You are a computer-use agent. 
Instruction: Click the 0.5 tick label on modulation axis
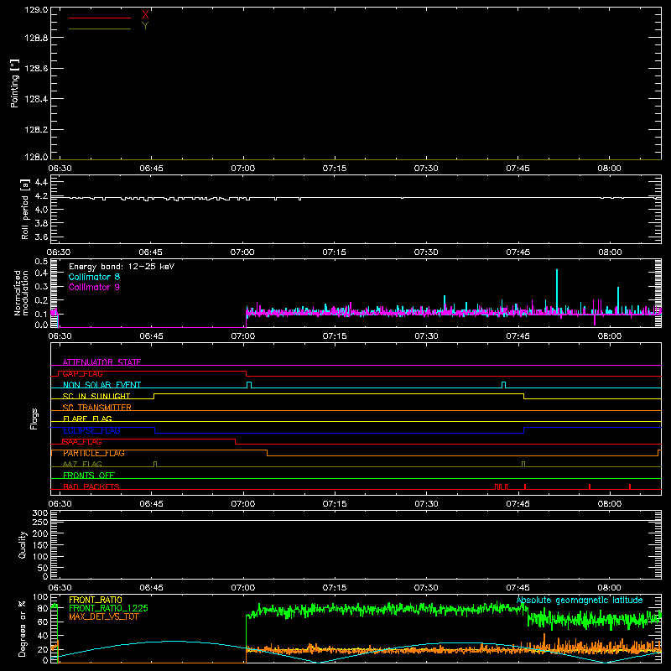(x=41, y=261)
